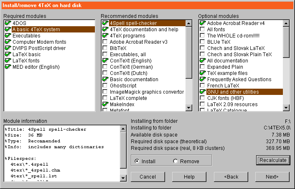Enable the Adobe Acrobat Reader v3 checkbox

point(105,42)
